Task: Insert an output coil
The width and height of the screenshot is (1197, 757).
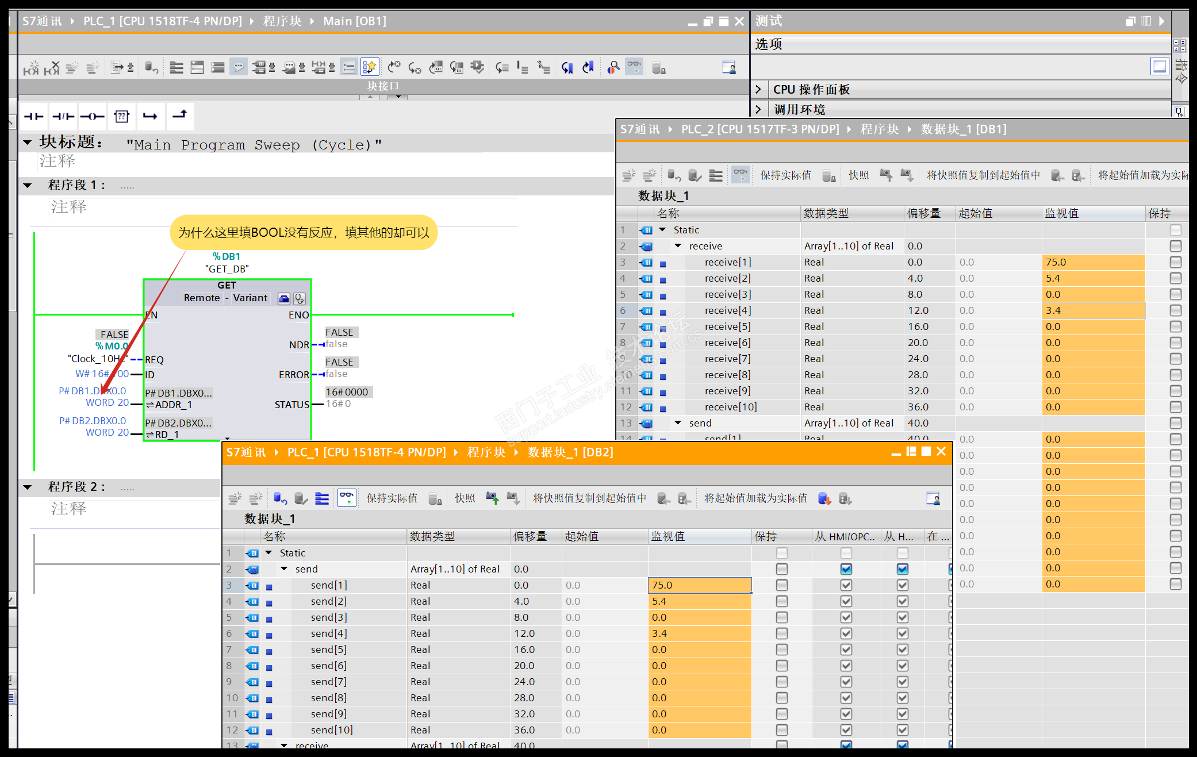Action: (x=92, y=117)
